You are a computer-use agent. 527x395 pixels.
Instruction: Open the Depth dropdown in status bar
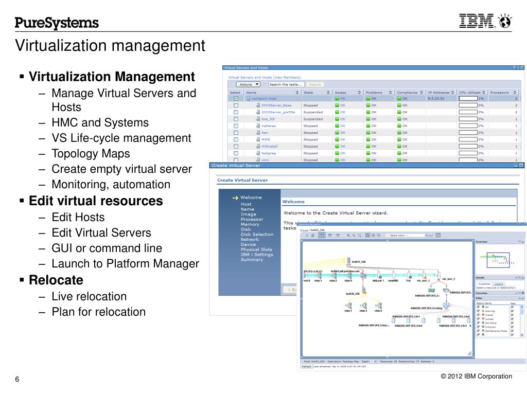[374, 362]
